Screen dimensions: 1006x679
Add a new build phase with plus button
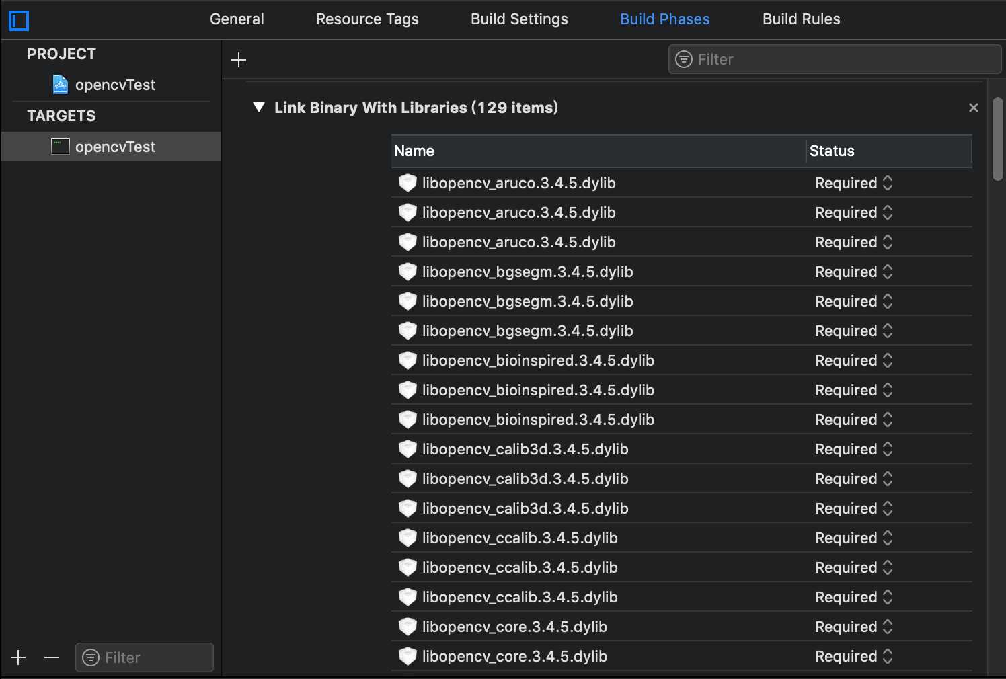click(x=239, y=60)
